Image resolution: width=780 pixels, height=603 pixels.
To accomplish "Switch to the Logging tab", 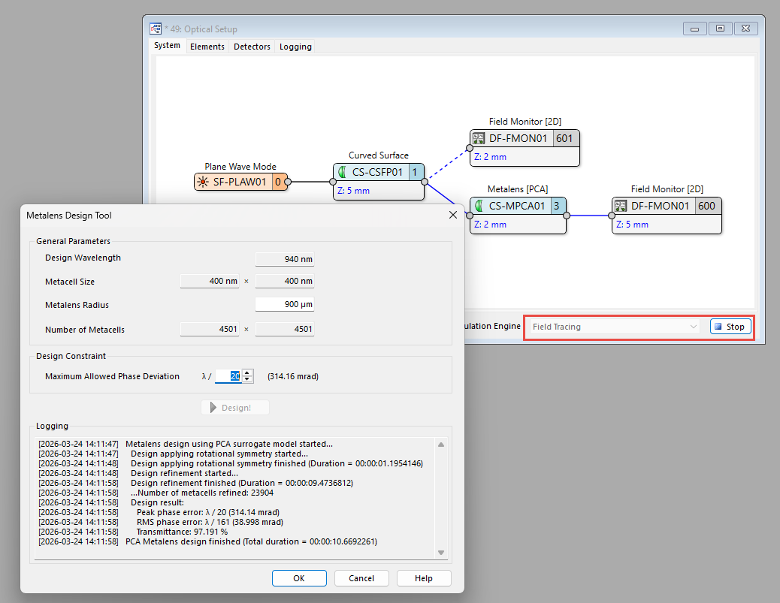I will (295, 47).
